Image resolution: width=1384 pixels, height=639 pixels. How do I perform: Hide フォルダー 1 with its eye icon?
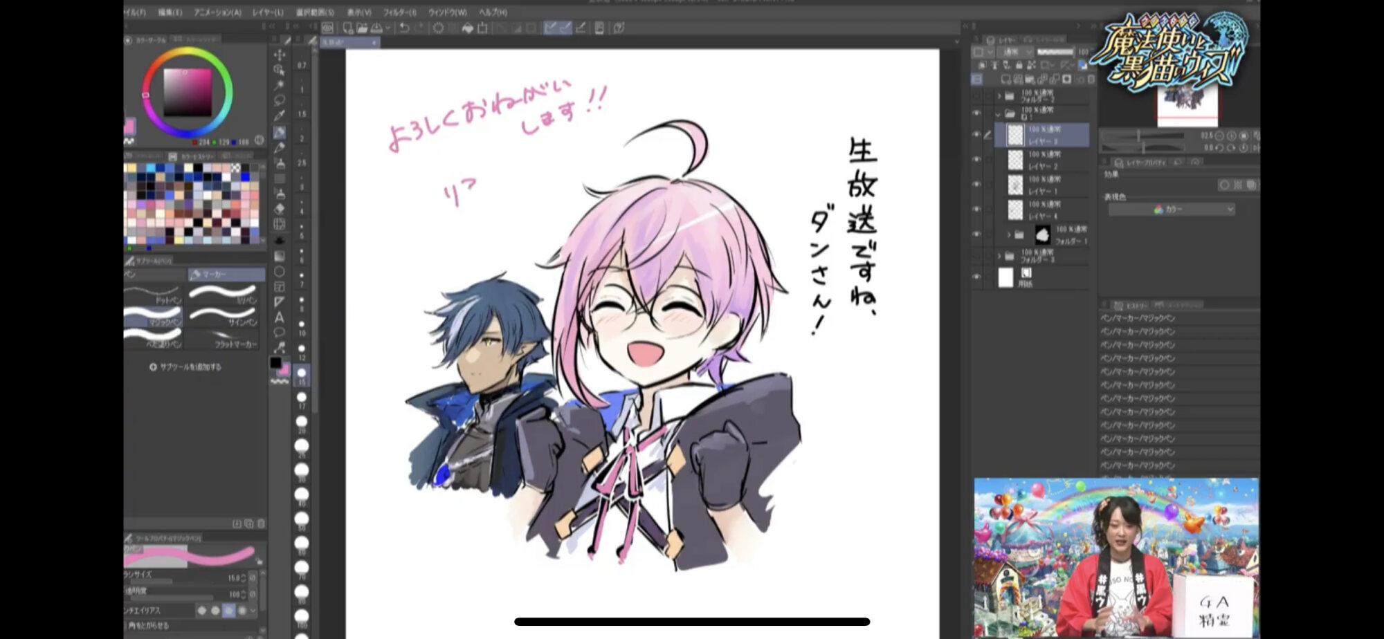tap(976, 234)
